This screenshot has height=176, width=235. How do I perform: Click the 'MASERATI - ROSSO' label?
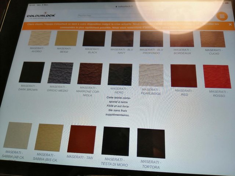[219, 94]
